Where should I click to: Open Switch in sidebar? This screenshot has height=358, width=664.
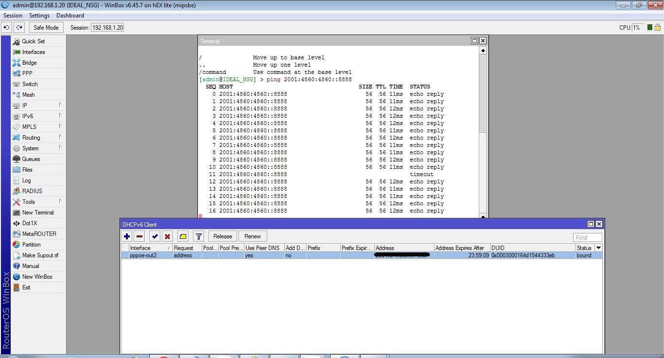[30, 84]
